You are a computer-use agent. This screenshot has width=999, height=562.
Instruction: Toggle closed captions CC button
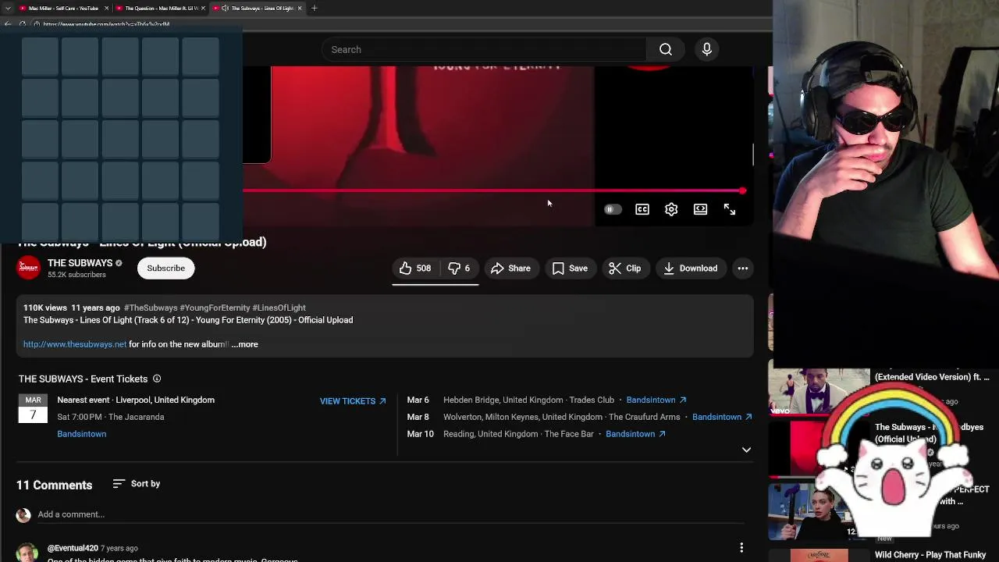(642, 209)
